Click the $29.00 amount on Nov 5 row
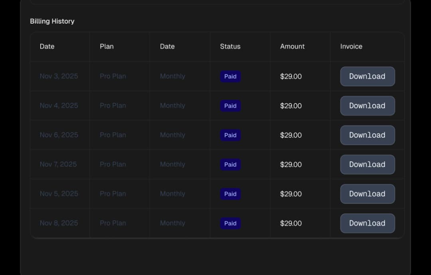Screen dimensions: 431x275 pos(291,194)
